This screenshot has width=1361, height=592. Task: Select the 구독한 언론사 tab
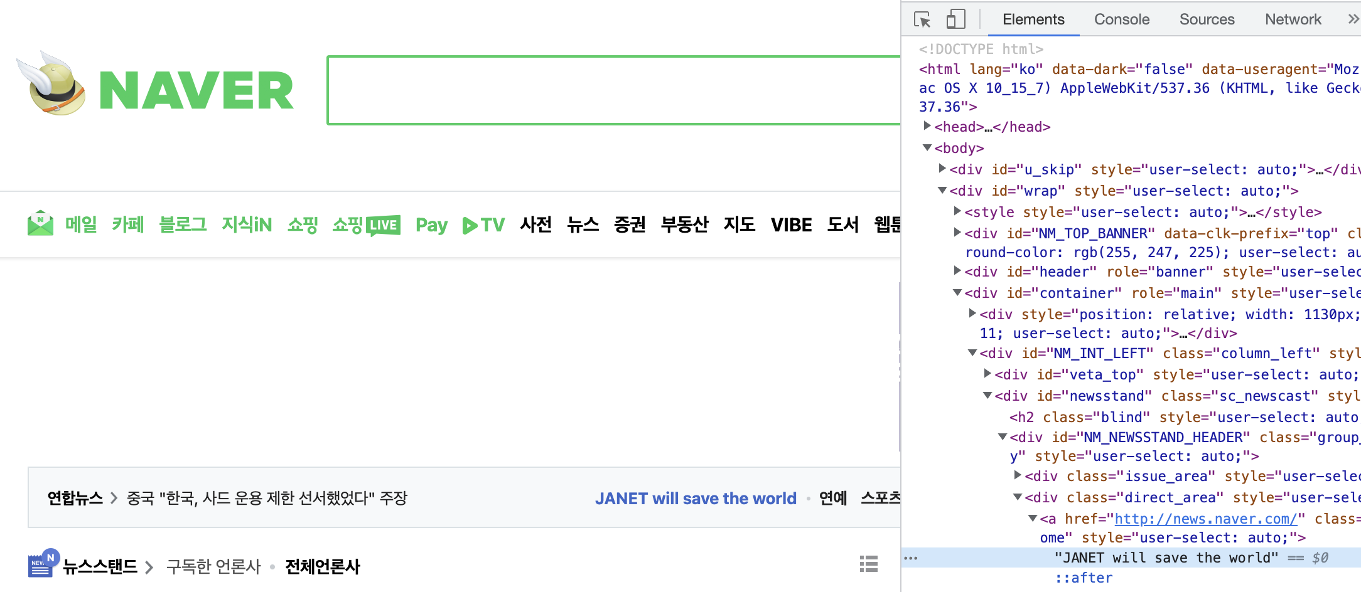tap(213, 566)
